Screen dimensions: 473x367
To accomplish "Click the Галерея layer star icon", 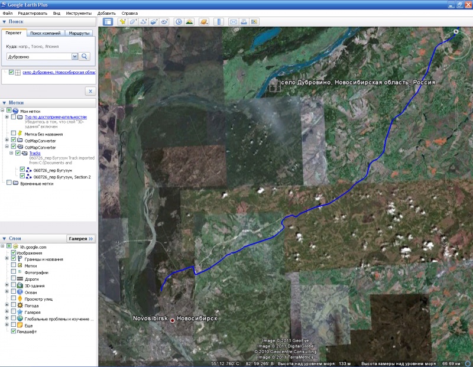I will [x=20, y=312].
